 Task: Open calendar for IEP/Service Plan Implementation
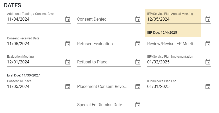208,62
